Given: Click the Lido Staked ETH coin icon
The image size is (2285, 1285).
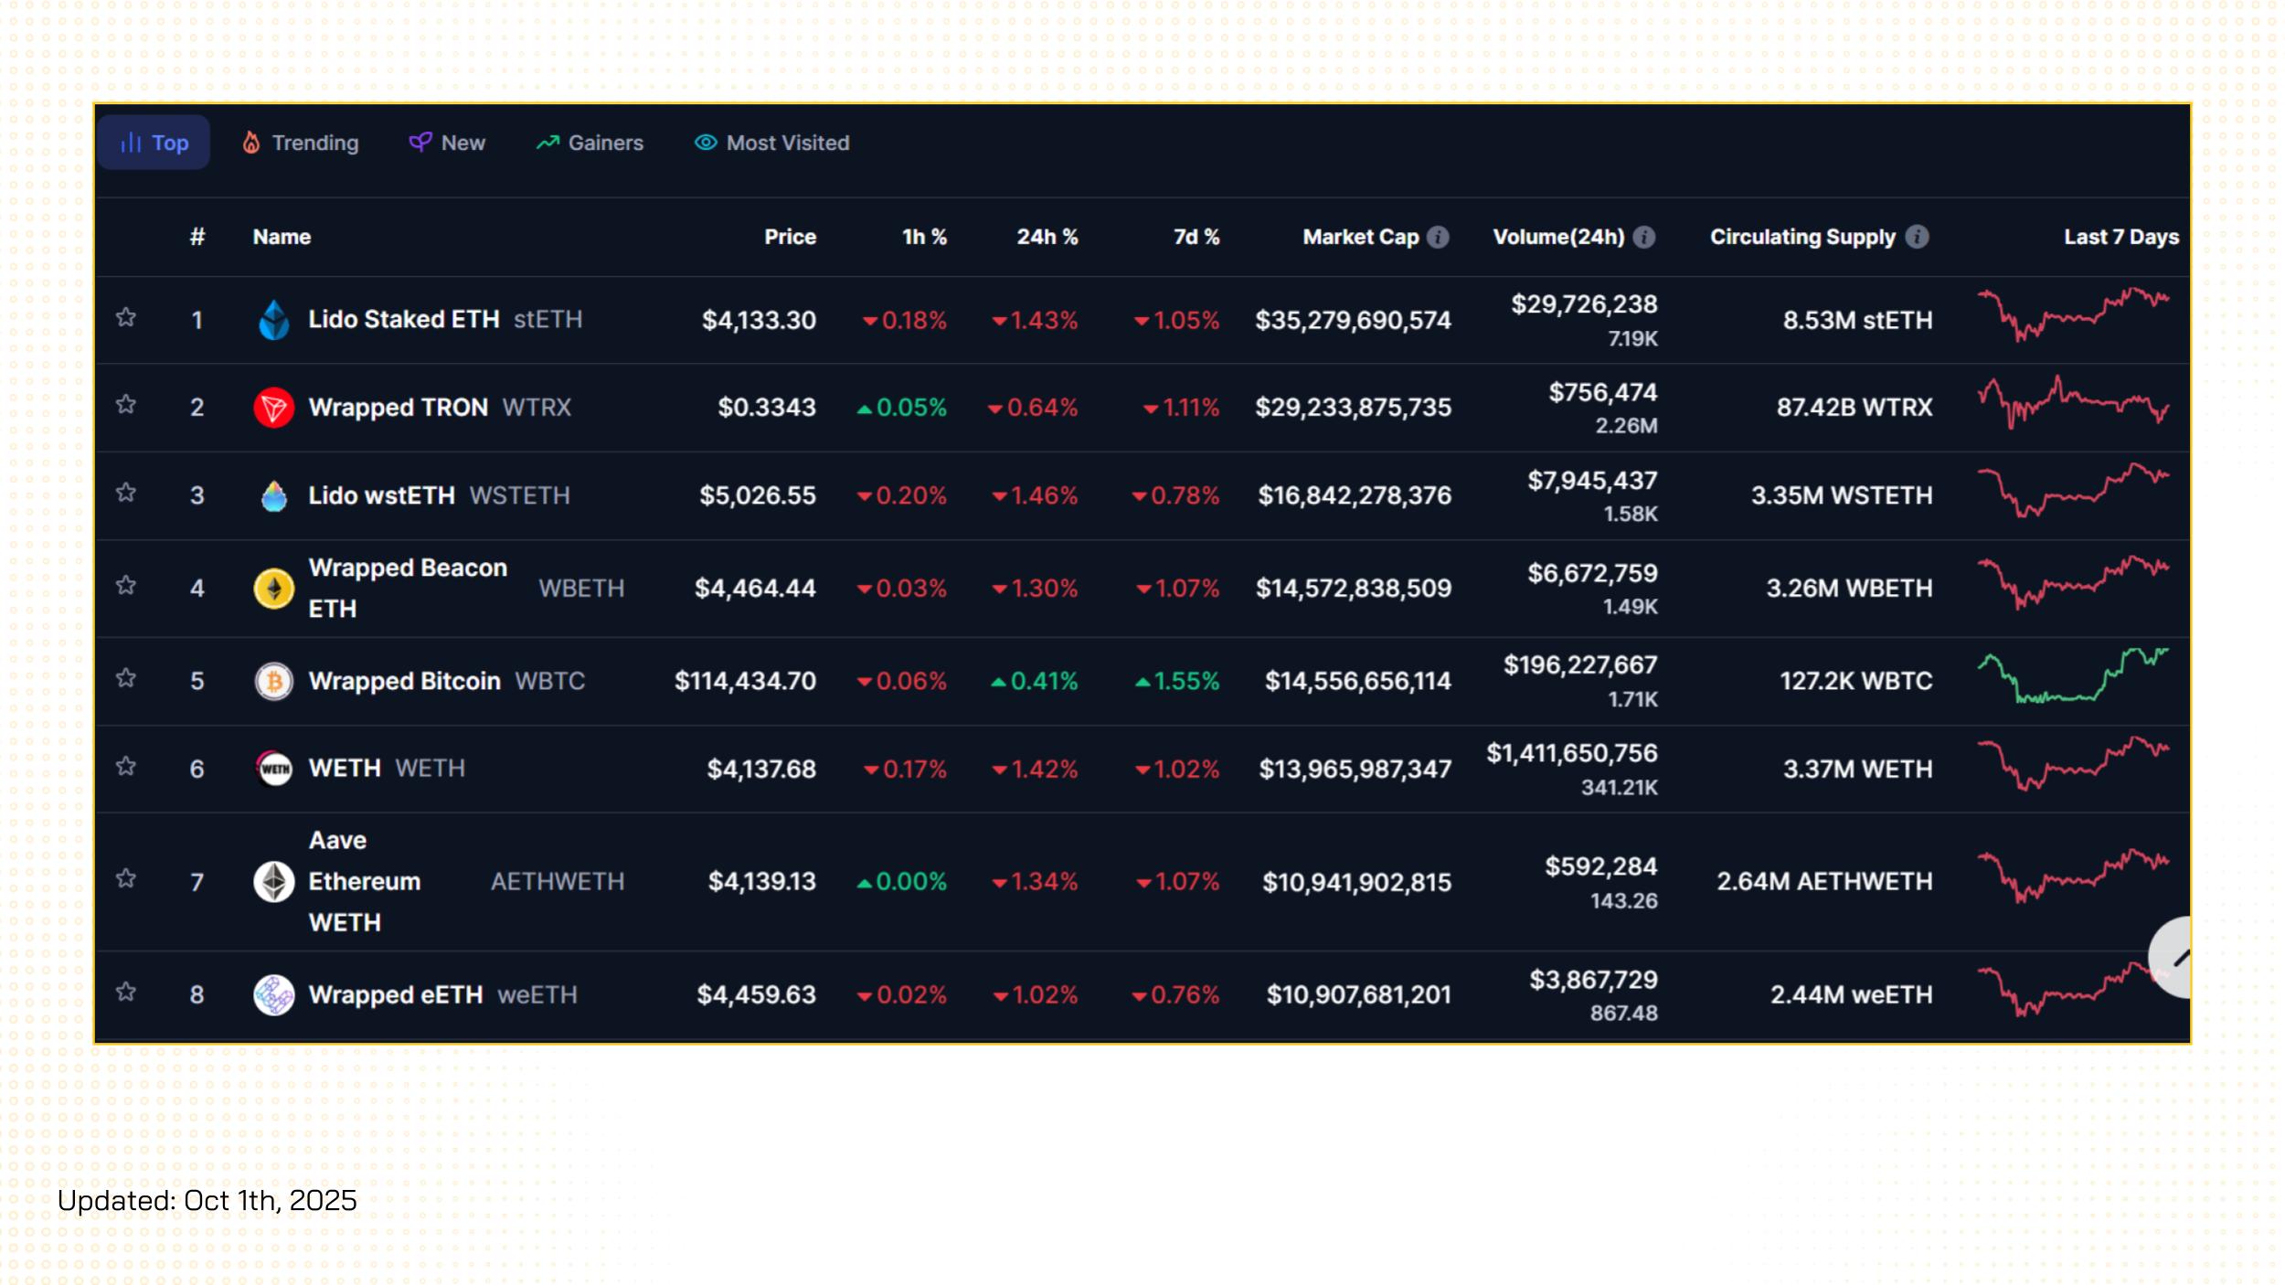Looking at the screenshot, I should pos(273,320).
